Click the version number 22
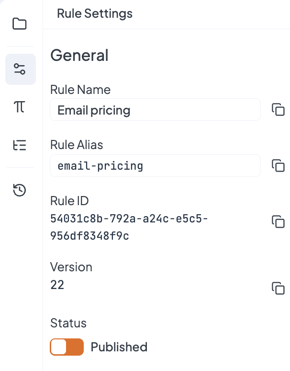 pos(57,285)
